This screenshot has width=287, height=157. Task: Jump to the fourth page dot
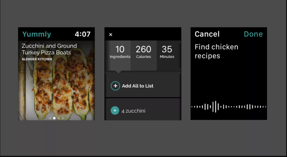63,118
